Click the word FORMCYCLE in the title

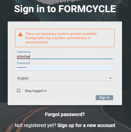tap(87, 9)
